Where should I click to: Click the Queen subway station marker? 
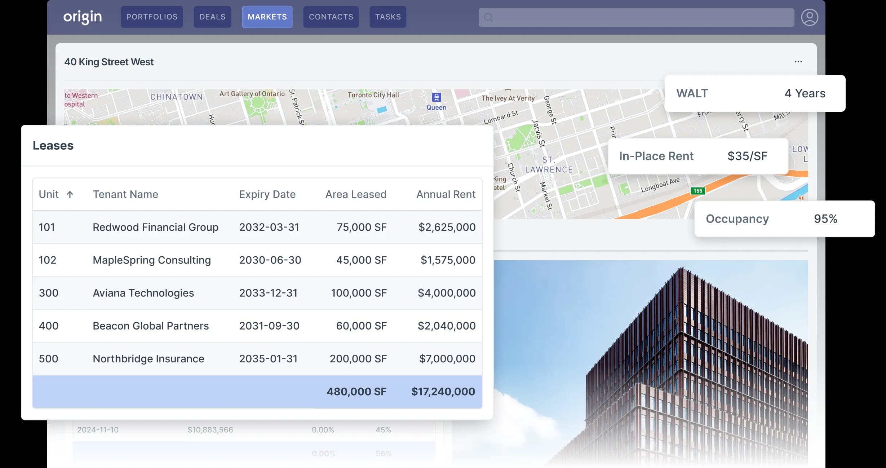coord(437,97)
